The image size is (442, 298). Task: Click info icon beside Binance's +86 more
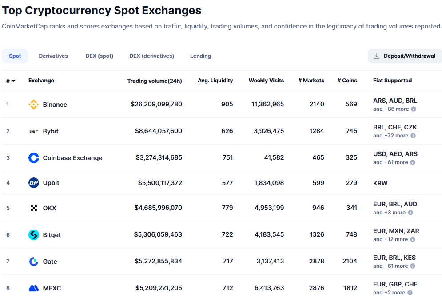click(x=413, y=109)
